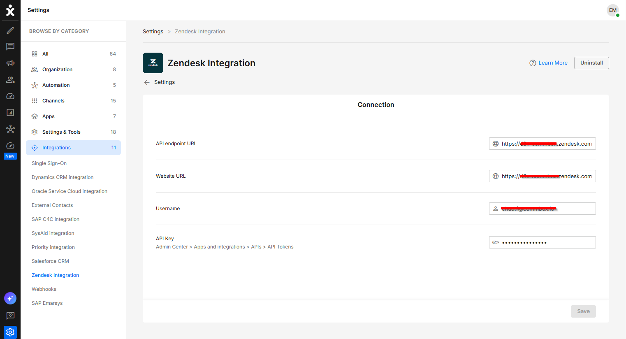Open External Contacts
Image resolution: width=626 pixels, height=339 pixels.
tap(52, 205)
